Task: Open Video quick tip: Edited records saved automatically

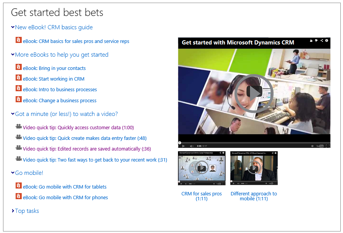Action: click(87, 149)
